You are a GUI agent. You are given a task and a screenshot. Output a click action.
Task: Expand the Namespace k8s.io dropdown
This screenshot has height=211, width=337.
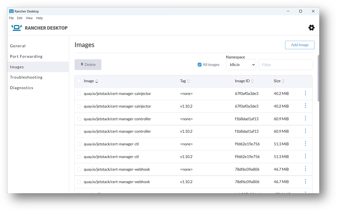[241, 65]
